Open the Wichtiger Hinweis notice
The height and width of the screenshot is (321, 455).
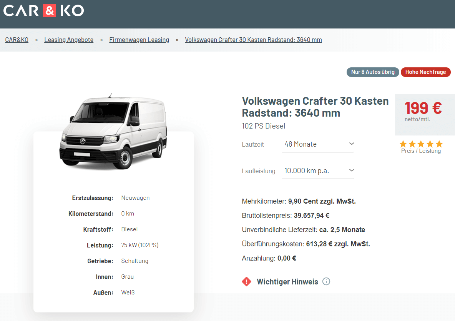tap(287, 282)
